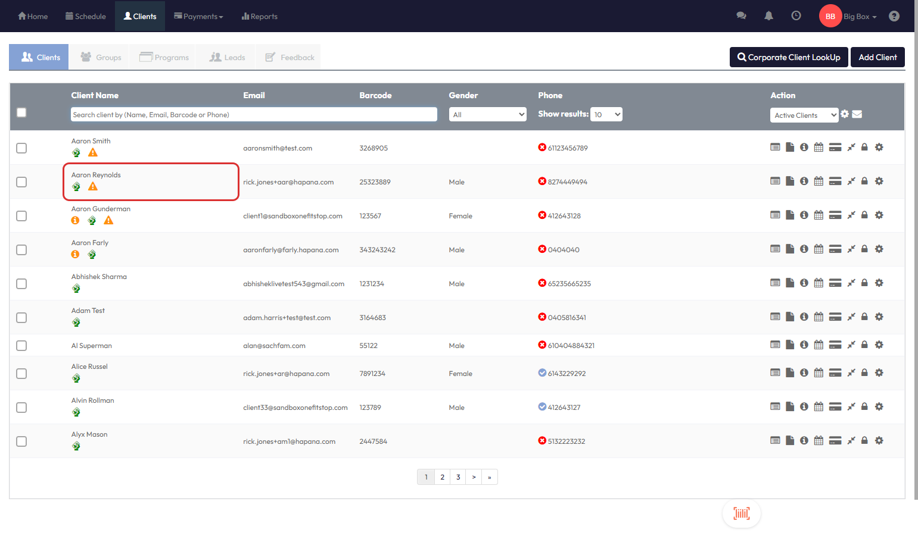Open the Reports menu item
The image size is (918, 542).
(x=260, y=17)
